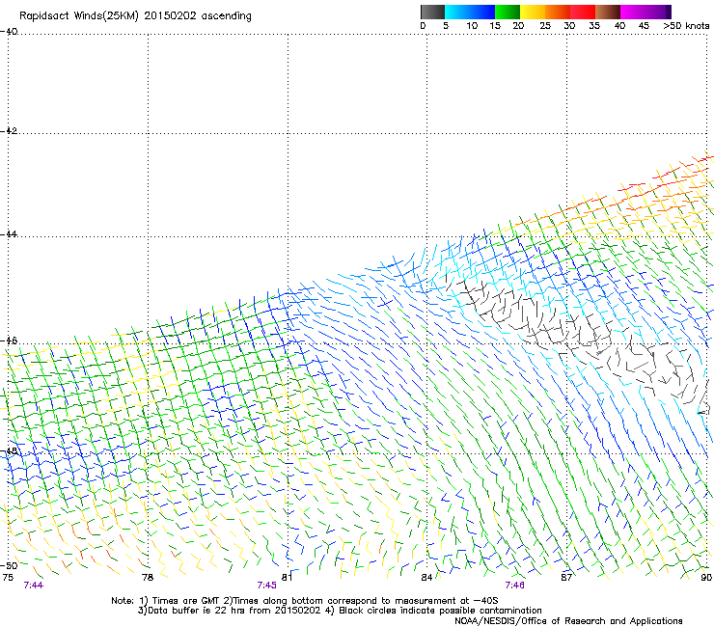The height and width of the screenshot is (627, 714).
Task: Click the latitude label -40
Action: (x=9, y=32)
